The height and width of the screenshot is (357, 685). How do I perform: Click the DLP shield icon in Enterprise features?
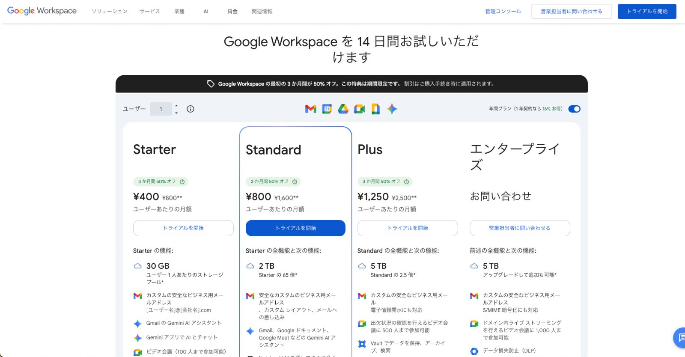pyautogui.click(x=474, y=351)
